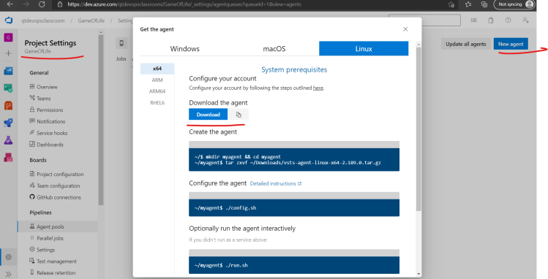Click qtdevopsclassroom breadcrumb

tap(42, 20)
